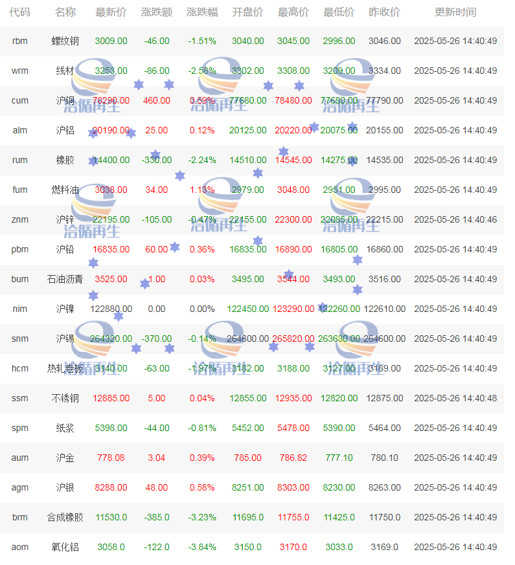This screenshot has width=515, height=565.
Task: Click 0.03% change in bum row
Action: tap(202, 279)
